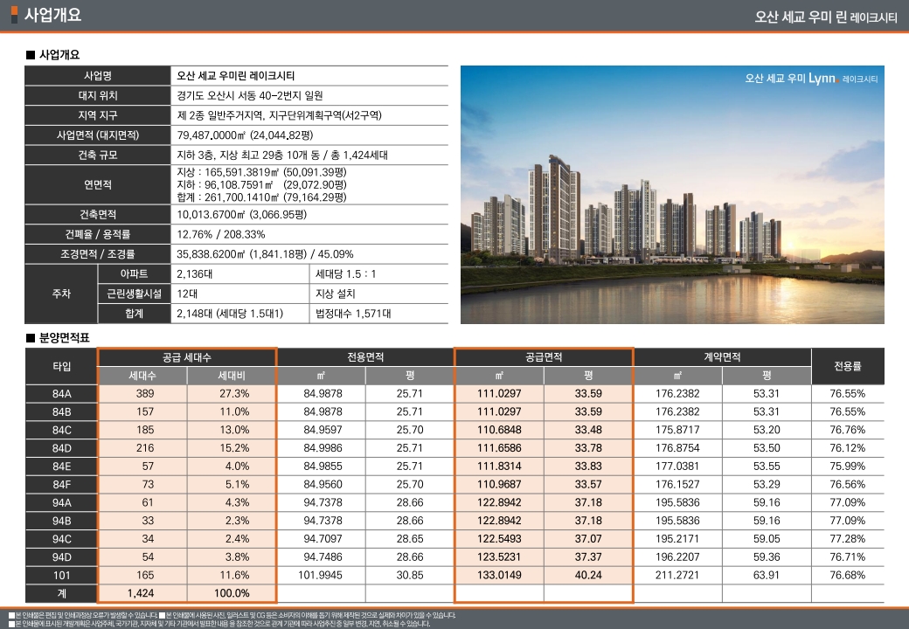Select the 84F type row label
This screenshot has width=909, height=629.
[61, 484]
